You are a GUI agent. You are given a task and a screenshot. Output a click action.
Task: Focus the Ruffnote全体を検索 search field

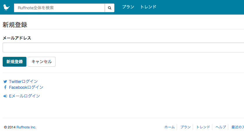59,8
